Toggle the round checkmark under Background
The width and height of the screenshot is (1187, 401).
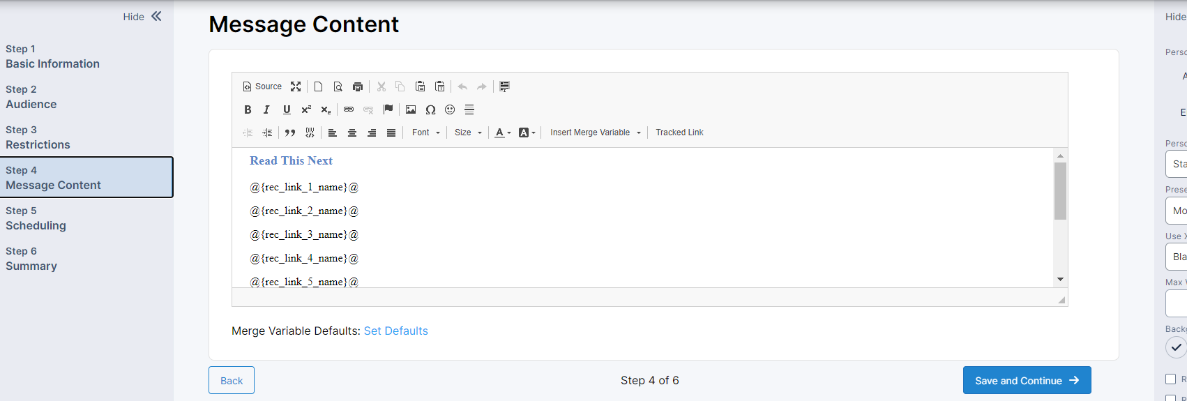point(1175,347)
